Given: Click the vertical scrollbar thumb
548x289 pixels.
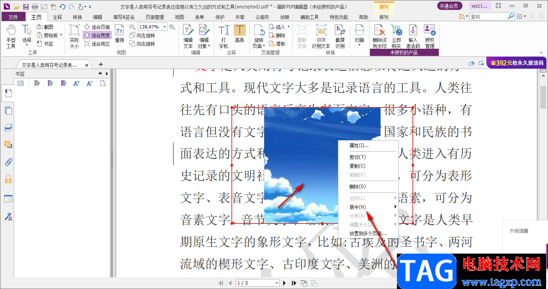Looking at the screenshot, I should (544, 97).
